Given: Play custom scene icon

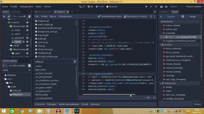Looking at the screenshot, I should tap(166, 7).
